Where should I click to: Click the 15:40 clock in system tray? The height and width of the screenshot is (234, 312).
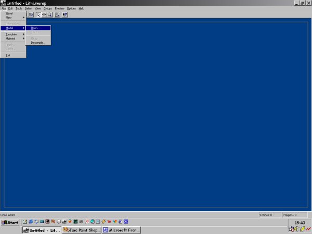pos(300,223)
